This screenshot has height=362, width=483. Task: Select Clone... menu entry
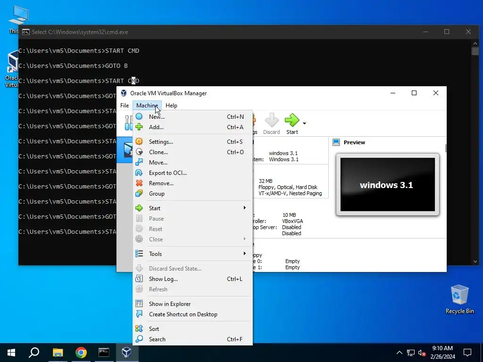(193, 152)
